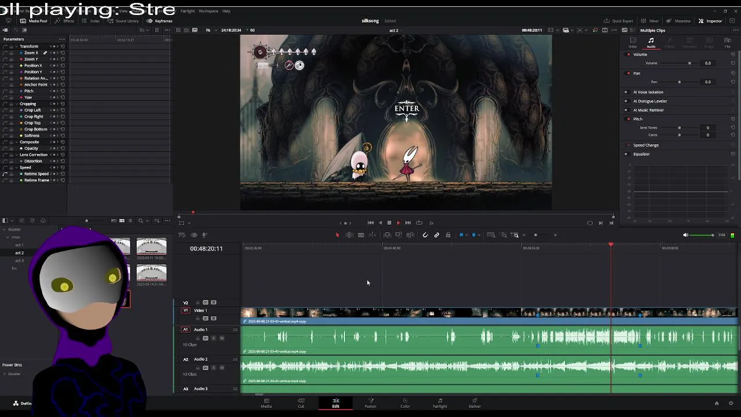
Task: Click home icon at bottom right
Action: pyautogui.click(x=717, y=404)
